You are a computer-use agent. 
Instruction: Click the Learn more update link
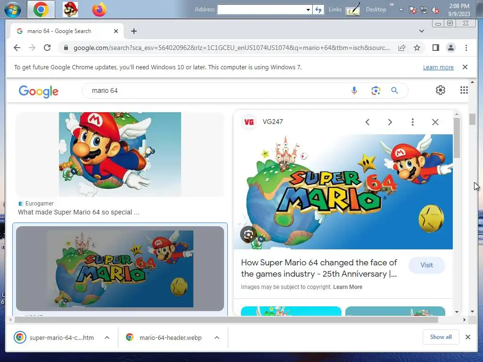pos(438,67)
